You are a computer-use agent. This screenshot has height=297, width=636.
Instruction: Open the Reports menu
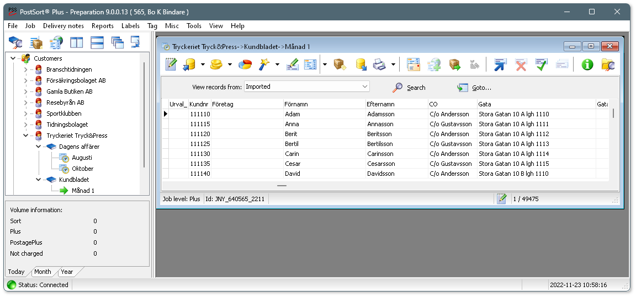pyautogui.click(x=102, y=25)
